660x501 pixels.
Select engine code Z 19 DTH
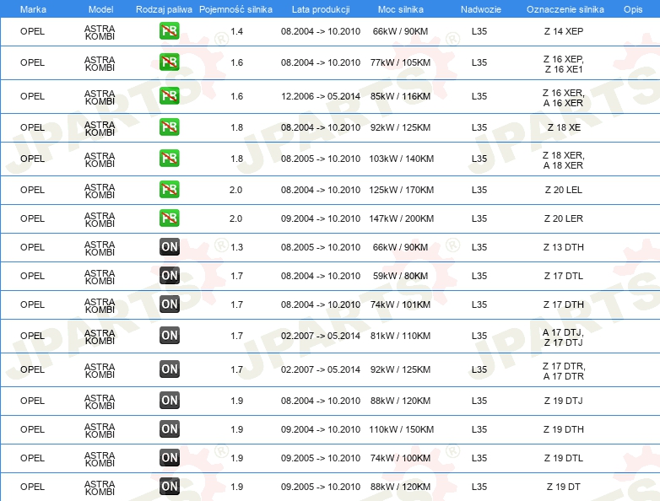tap(564, 429)
